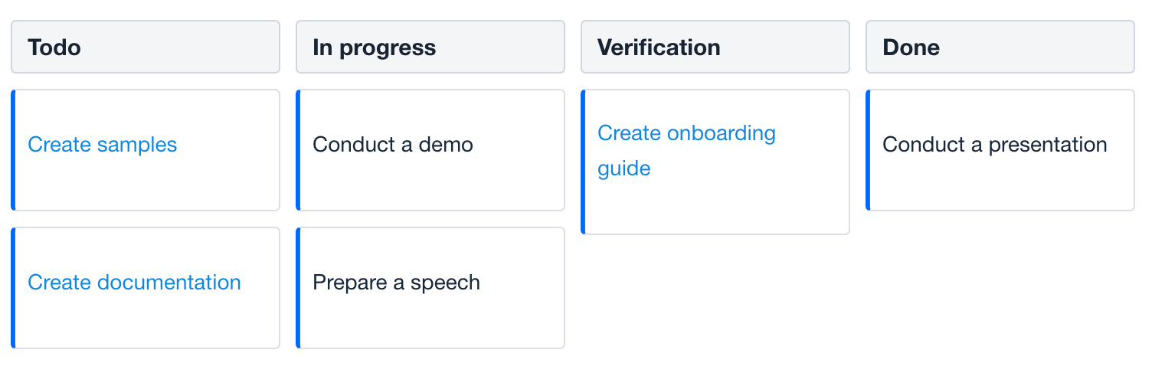The image size is (1152, 389).
Task: Click blue accent bar on "Conduct a presentation" card
Action: coord(868,150)
